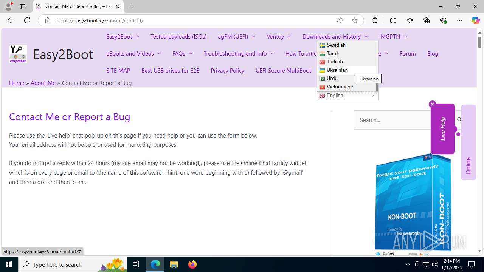Open the Forum menu link
Image resolution: width=484 pixels, height=272 pixels.
pyautogui.click(x=408, y=53)
